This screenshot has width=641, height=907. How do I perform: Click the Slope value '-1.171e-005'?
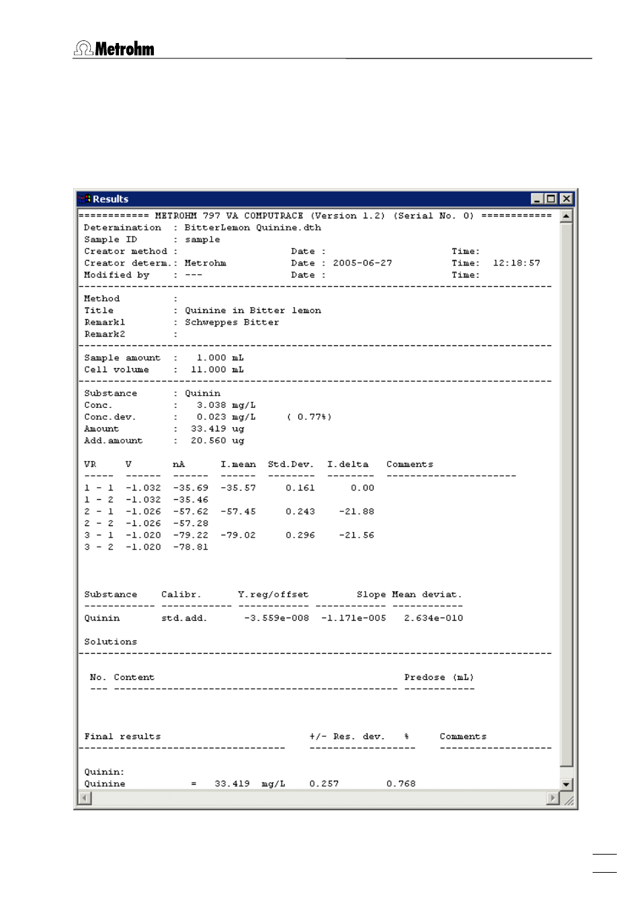pos(353,618)
